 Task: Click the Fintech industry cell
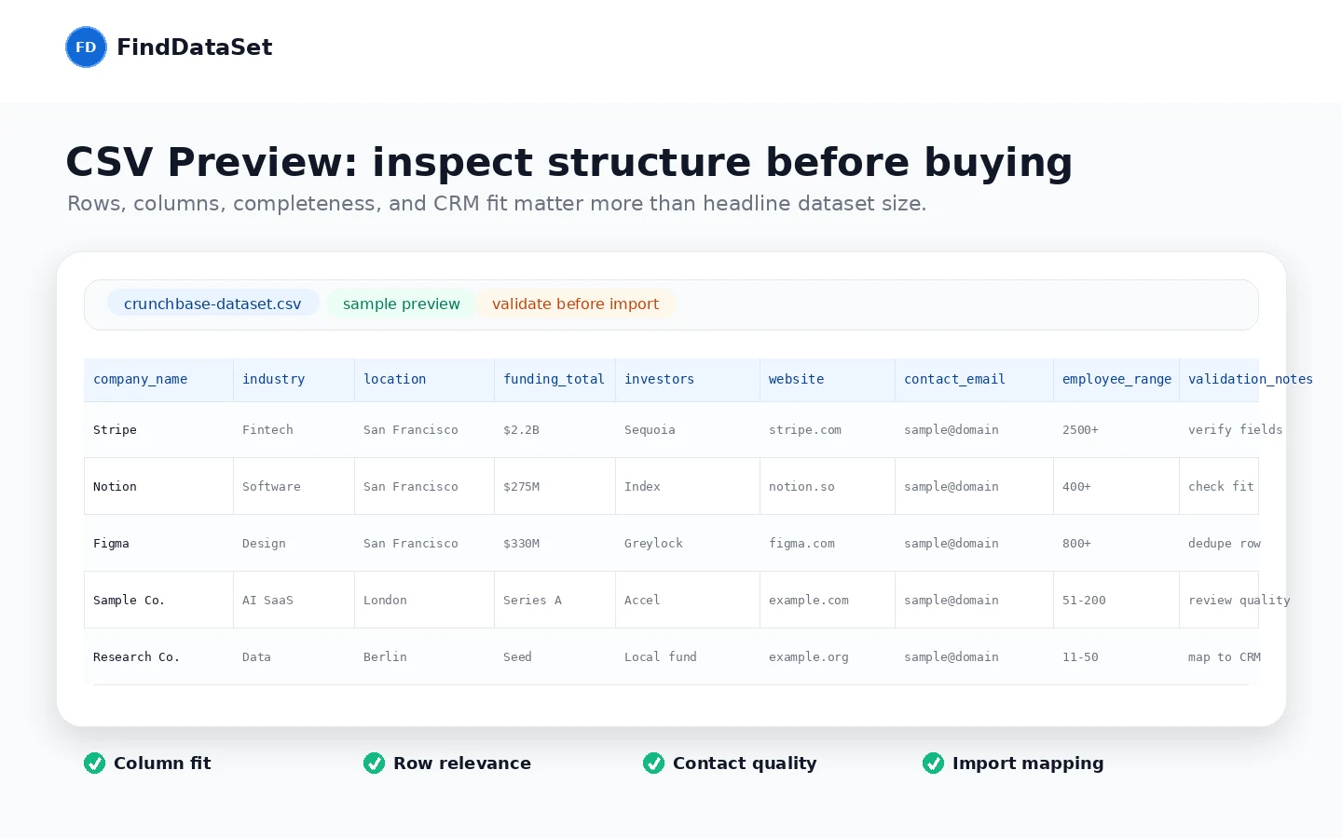click(x=294, y=429)
